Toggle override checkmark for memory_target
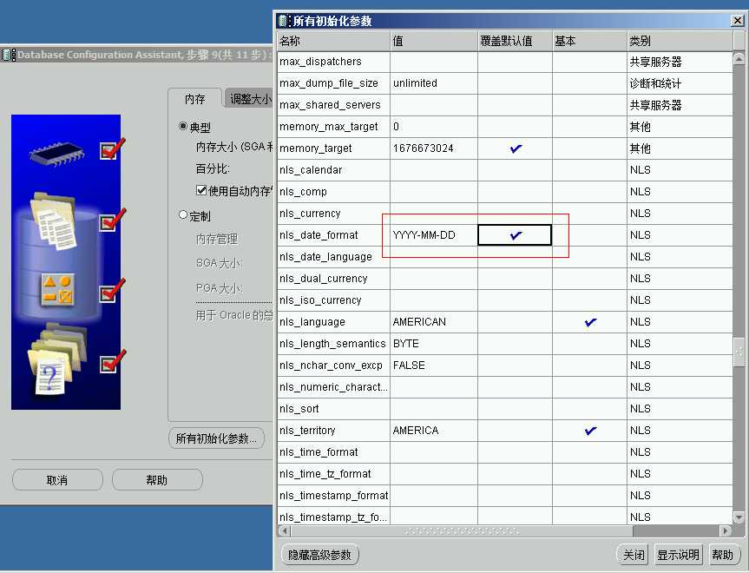Image resolution: width=749 pixels, height=573 pixels. click(515, 148)
